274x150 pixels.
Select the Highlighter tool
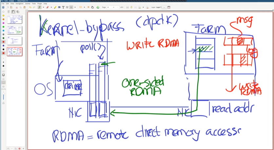(x=55, y=7)
